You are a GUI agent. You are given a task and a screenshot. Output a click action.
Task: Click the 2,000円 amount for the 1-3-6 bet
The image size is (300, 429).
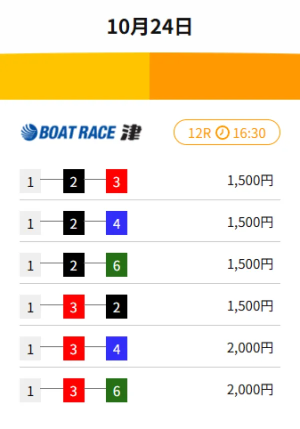pyautogui.click(x=250, y=390)
